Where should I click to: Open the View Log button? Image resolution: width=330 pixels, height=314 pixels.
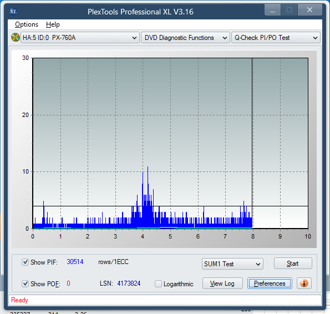pos(222,283)
